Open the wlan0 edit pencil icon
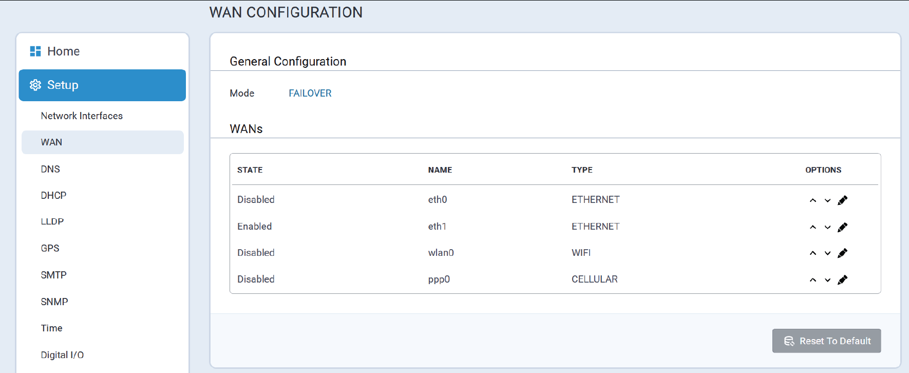The image size is (909, 373). pos(842,253)
